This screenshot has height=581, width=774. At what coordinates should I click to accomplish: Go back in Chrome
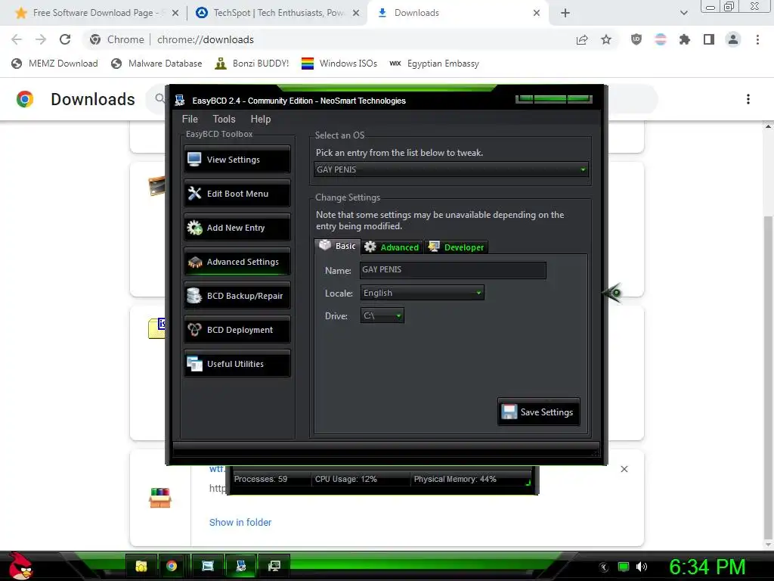pos(17,39)
